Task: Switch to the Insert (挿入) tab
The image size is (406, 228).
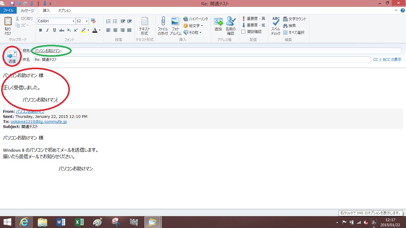Action: [x=46, y=10]
